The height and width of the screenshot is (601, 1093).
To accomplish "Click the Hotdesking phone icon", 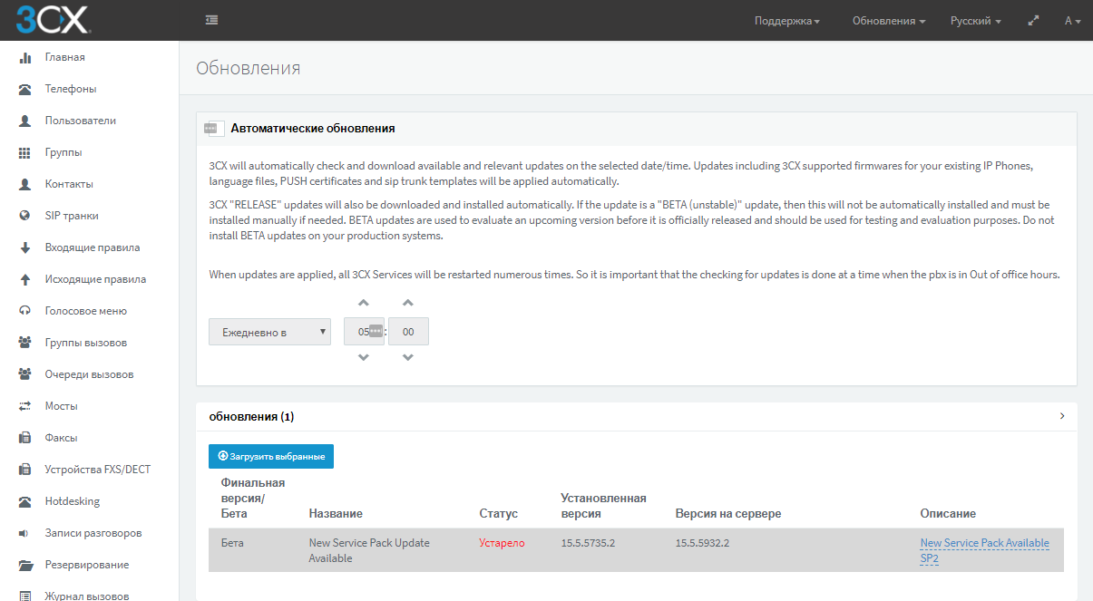I will [25, 501].
